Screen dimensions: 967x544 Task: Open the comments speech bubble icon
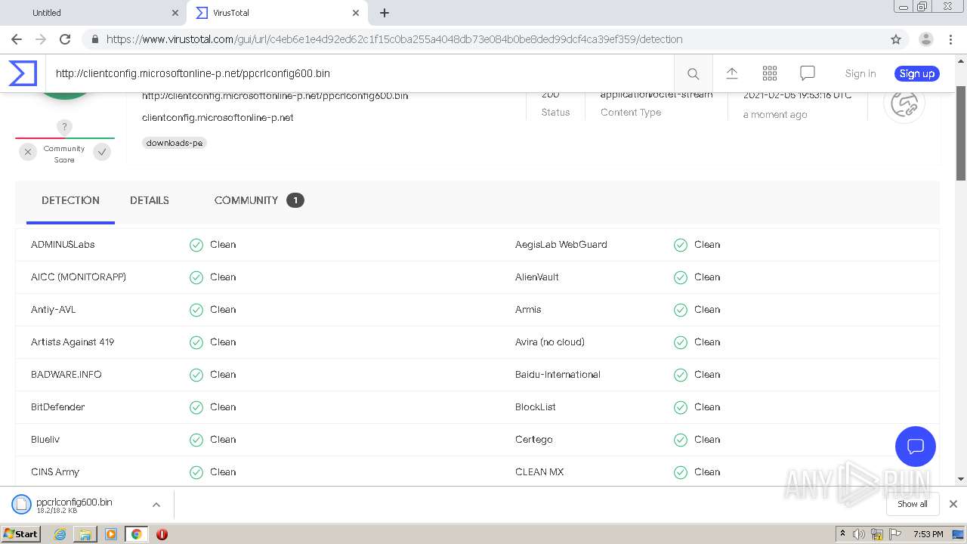click(x=807, y=73)
